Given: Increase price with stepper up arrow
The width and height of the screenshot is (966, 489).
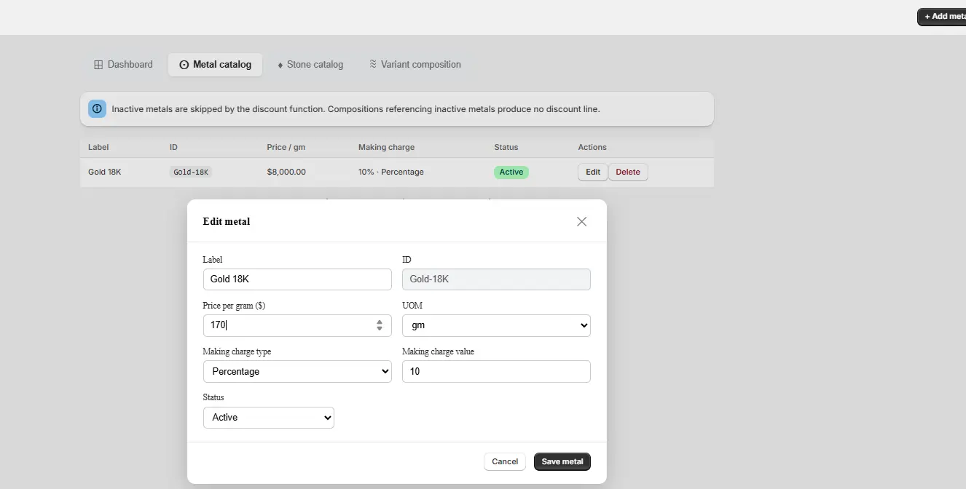Looking at the screenshot, I should pyautogui.click(x=380, y=322).
